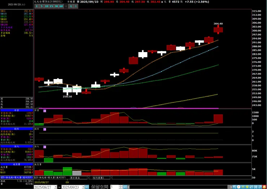Image resolution: width=267 pixels, height=189 pixels.
Task: Switch to the daily (日) chart button
Action: pyautogui.click(x=66, y=6)
